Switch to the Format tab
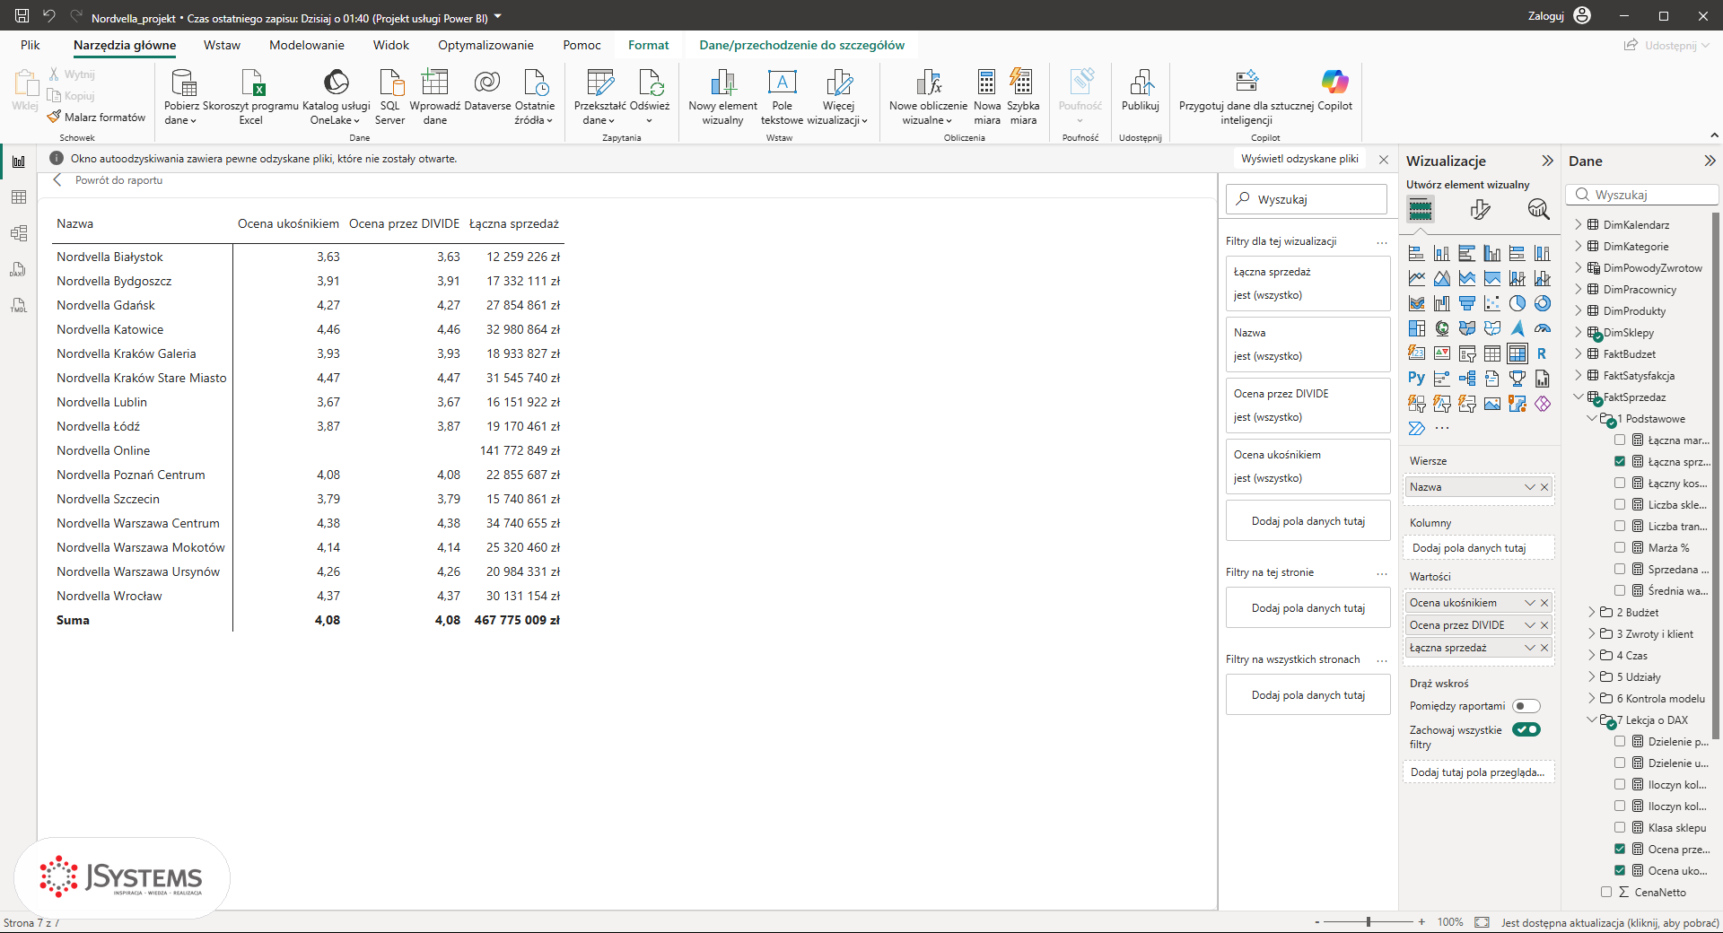This screenshot has width=1723, height=933. click(649, 45)
